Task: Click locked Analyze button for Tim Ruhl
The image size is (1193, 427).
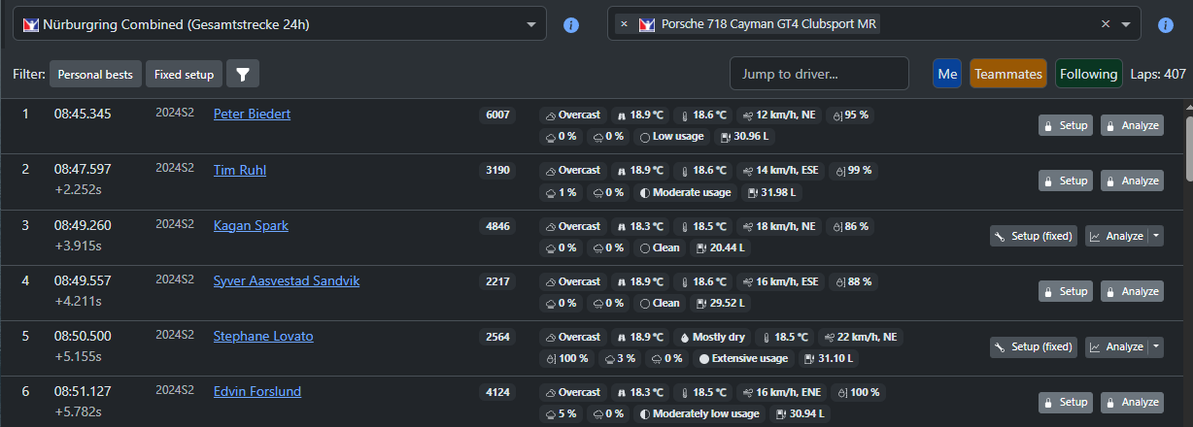Action: pos(1132,181)
